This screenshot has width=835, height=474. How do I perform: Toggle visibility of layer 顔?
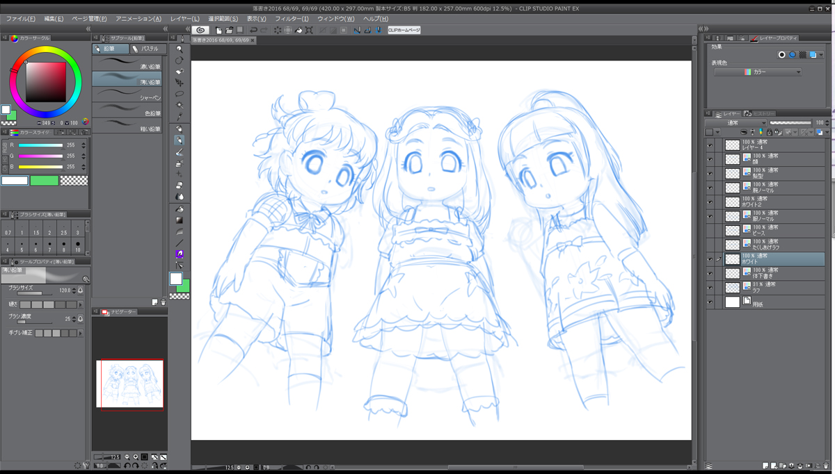pos(710,159)
